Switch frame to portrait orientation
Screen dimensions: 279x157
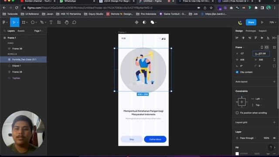pyautogui.click(x=262, y=47)
